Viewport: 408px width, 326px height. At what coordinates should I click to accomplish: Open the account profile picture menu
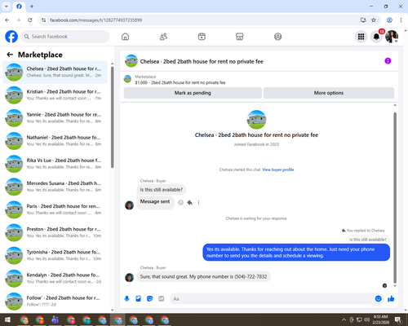point(392,37)
